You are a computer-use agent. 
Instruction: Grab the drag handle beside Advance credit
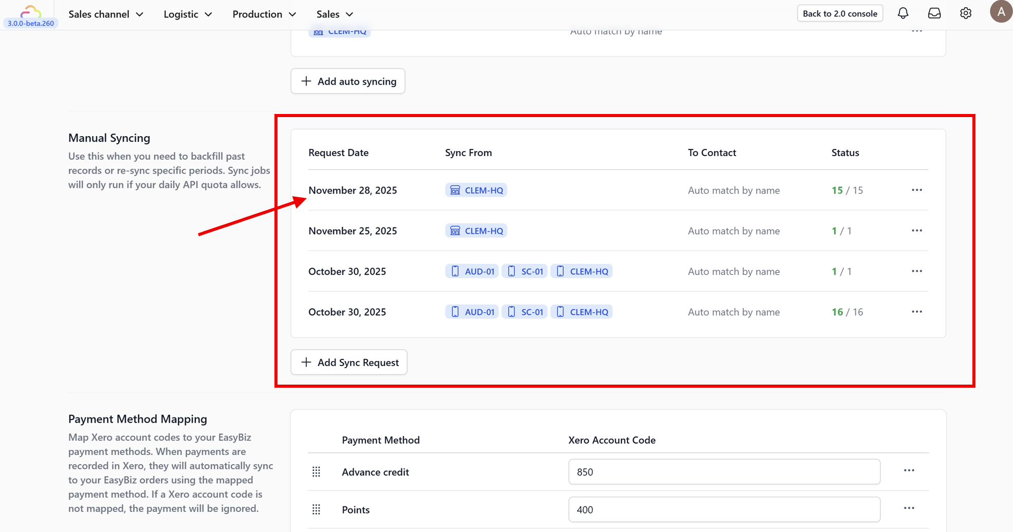316,472
